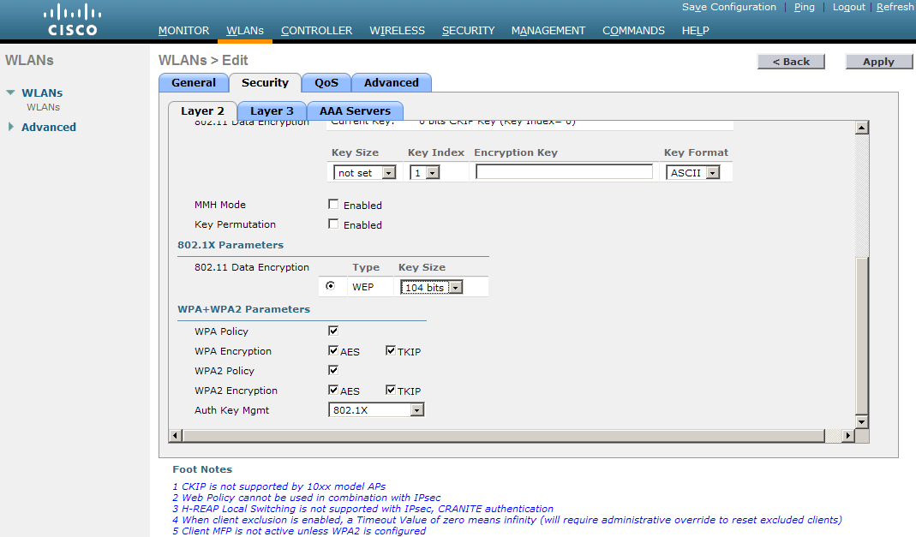Viewport: 916px width, 537px height.
Task: Click the Logout link
Action: 849,7
